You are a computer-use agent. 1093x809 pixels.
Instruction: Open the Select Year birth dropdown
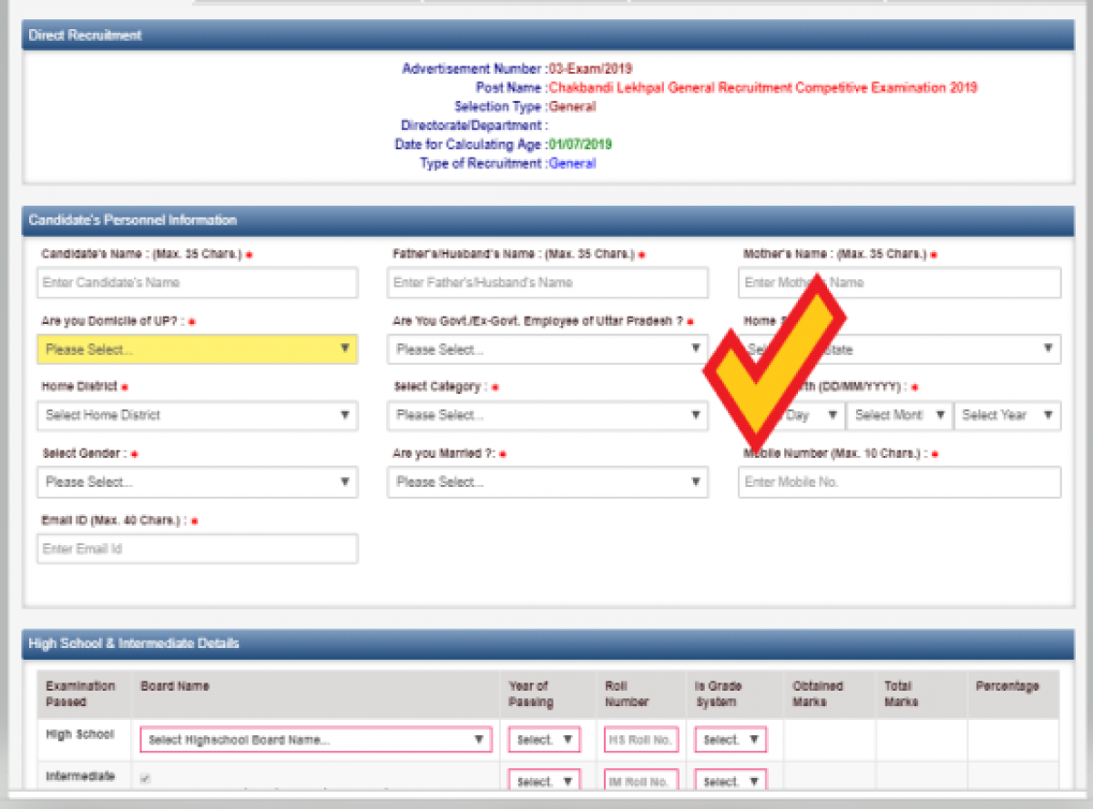pyautogui.click(x=1006, y=416)
